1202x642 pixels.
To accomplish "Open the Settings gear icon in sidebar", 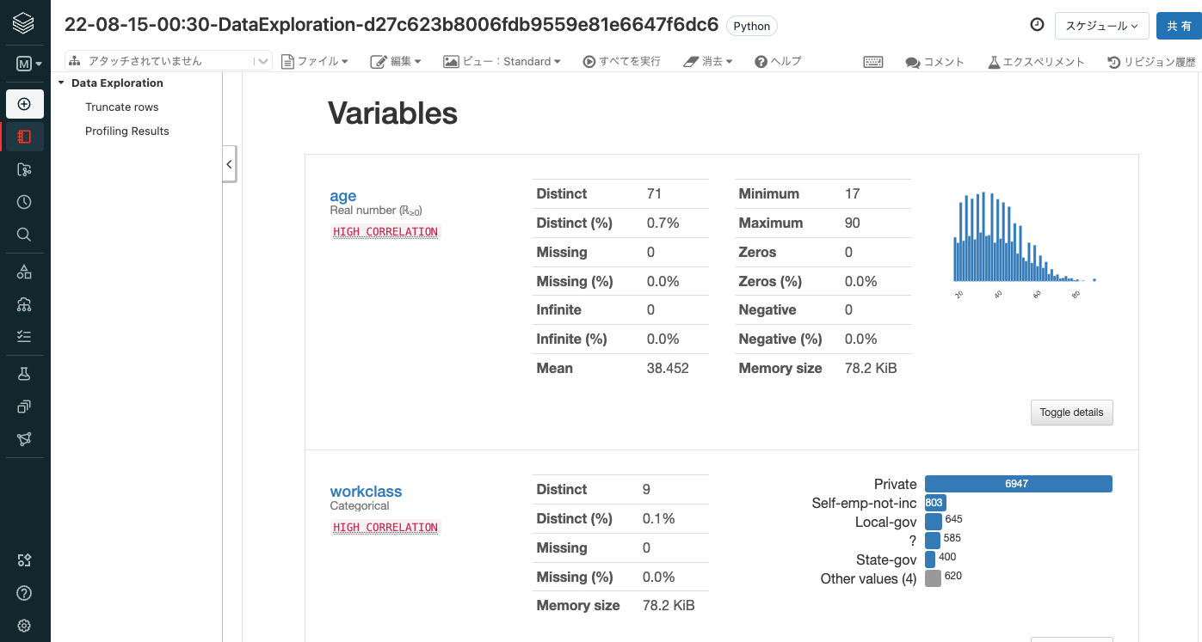I will (24, 626).
